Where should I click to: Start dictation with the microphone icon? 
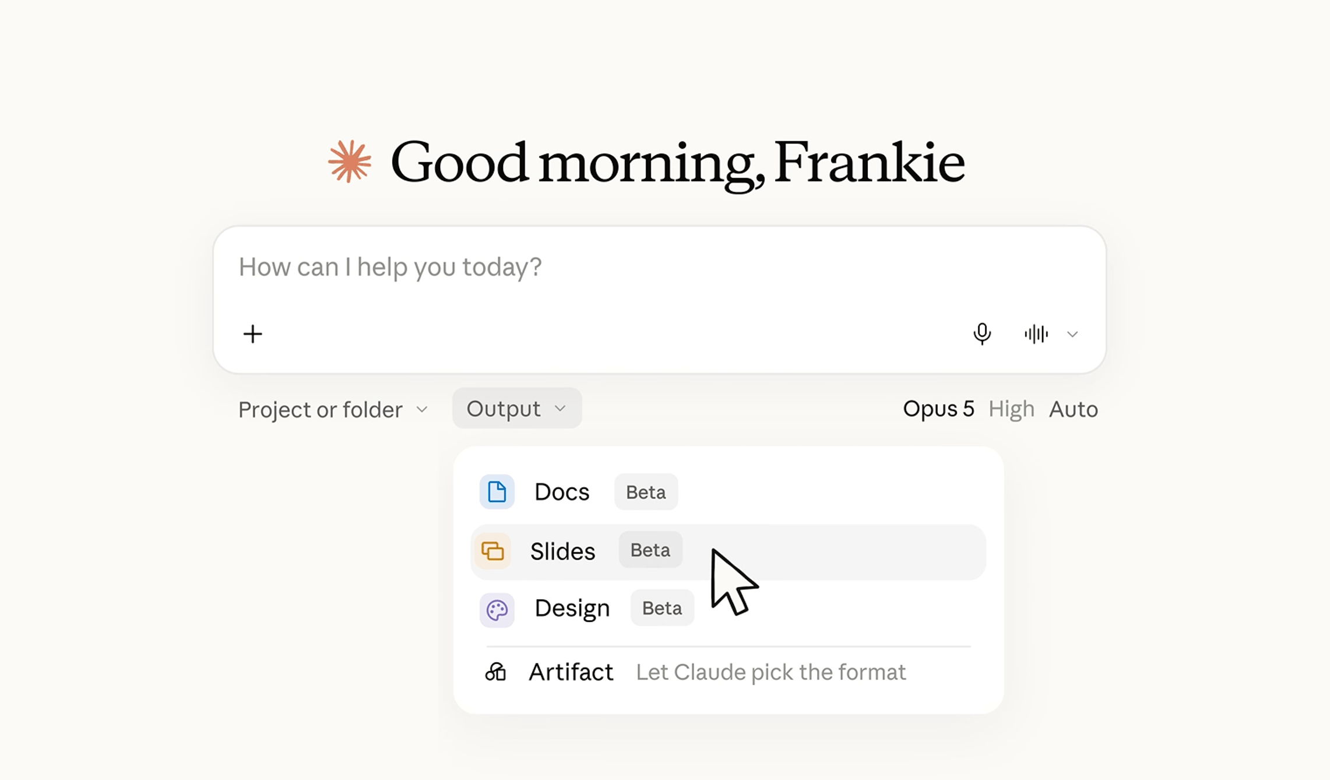[x=982, y=334]
